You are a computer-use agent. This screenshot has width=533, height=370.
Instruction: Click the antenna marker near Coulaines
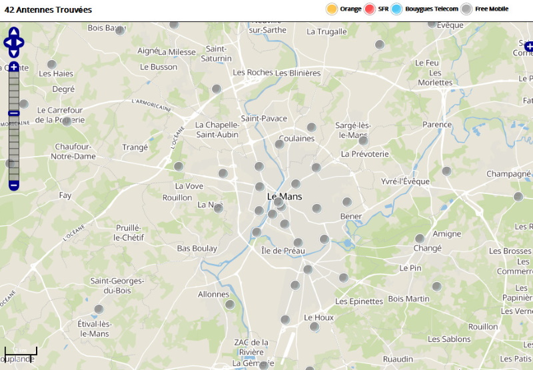(x=279, y=144)
